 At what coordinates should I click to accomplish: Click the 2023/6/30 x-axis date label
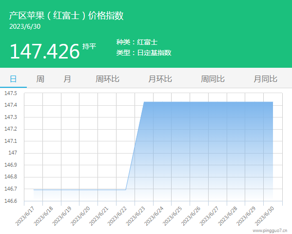pyautogui.click(x=265, y=216)
